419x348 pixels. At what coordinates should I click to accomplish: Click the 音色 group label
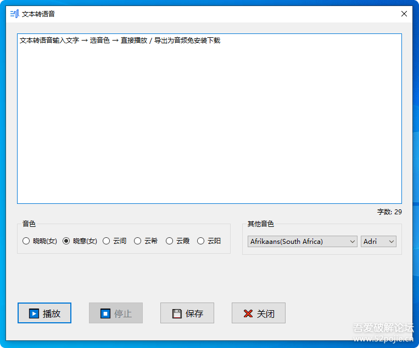29,224
